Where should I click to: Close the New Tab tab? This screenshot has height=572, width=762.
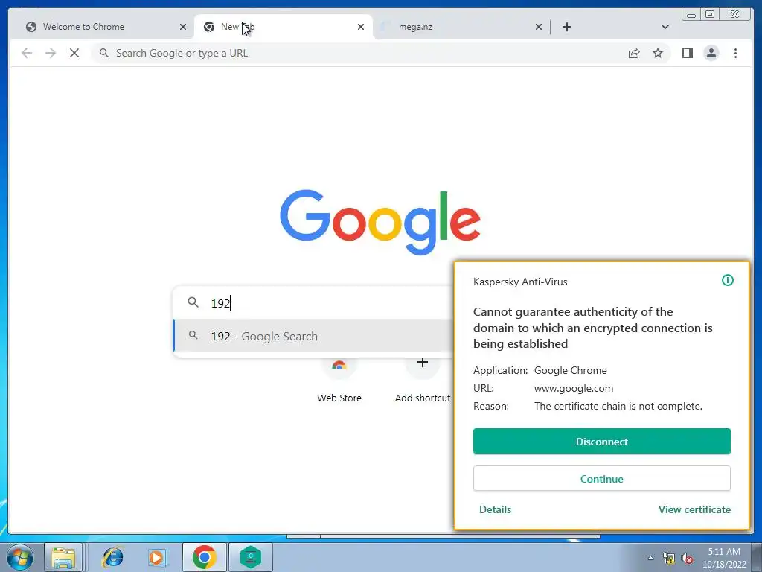point(361,27)
